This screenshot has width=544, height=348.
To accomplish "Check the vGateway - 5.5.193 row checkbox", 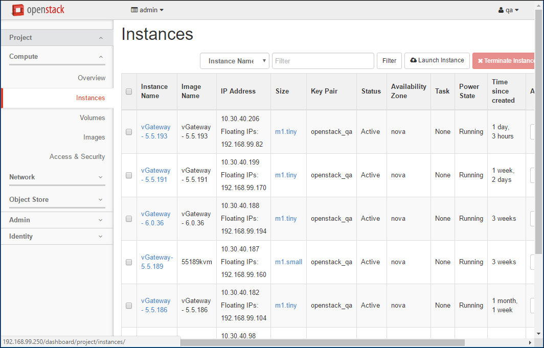I will click(129, 132).
